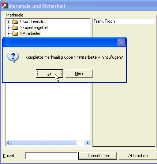Select the >Expertengebiet tree item
This screenshot has height=164, width=157.
coord(34,28)
